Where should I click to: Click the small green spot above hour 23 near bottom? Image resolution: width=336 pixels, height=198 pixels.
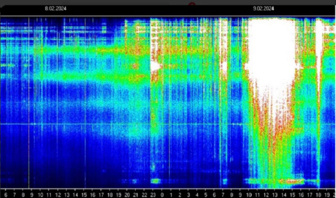pyautogui.click(x=156, y=181)
